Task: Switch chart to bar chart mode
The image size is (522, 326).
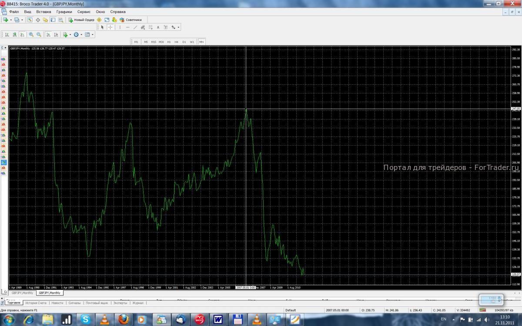Action: pyautogui.click(x=7, y=35)
